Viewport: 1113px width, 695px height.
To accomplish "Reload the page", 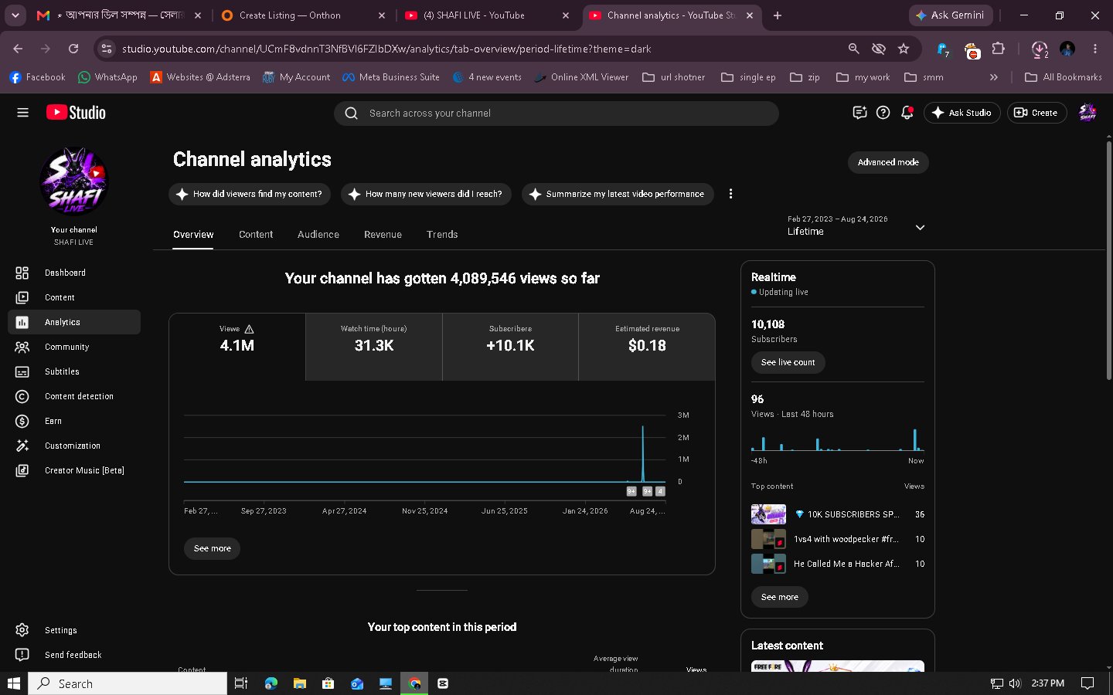I will pos(73,49).
